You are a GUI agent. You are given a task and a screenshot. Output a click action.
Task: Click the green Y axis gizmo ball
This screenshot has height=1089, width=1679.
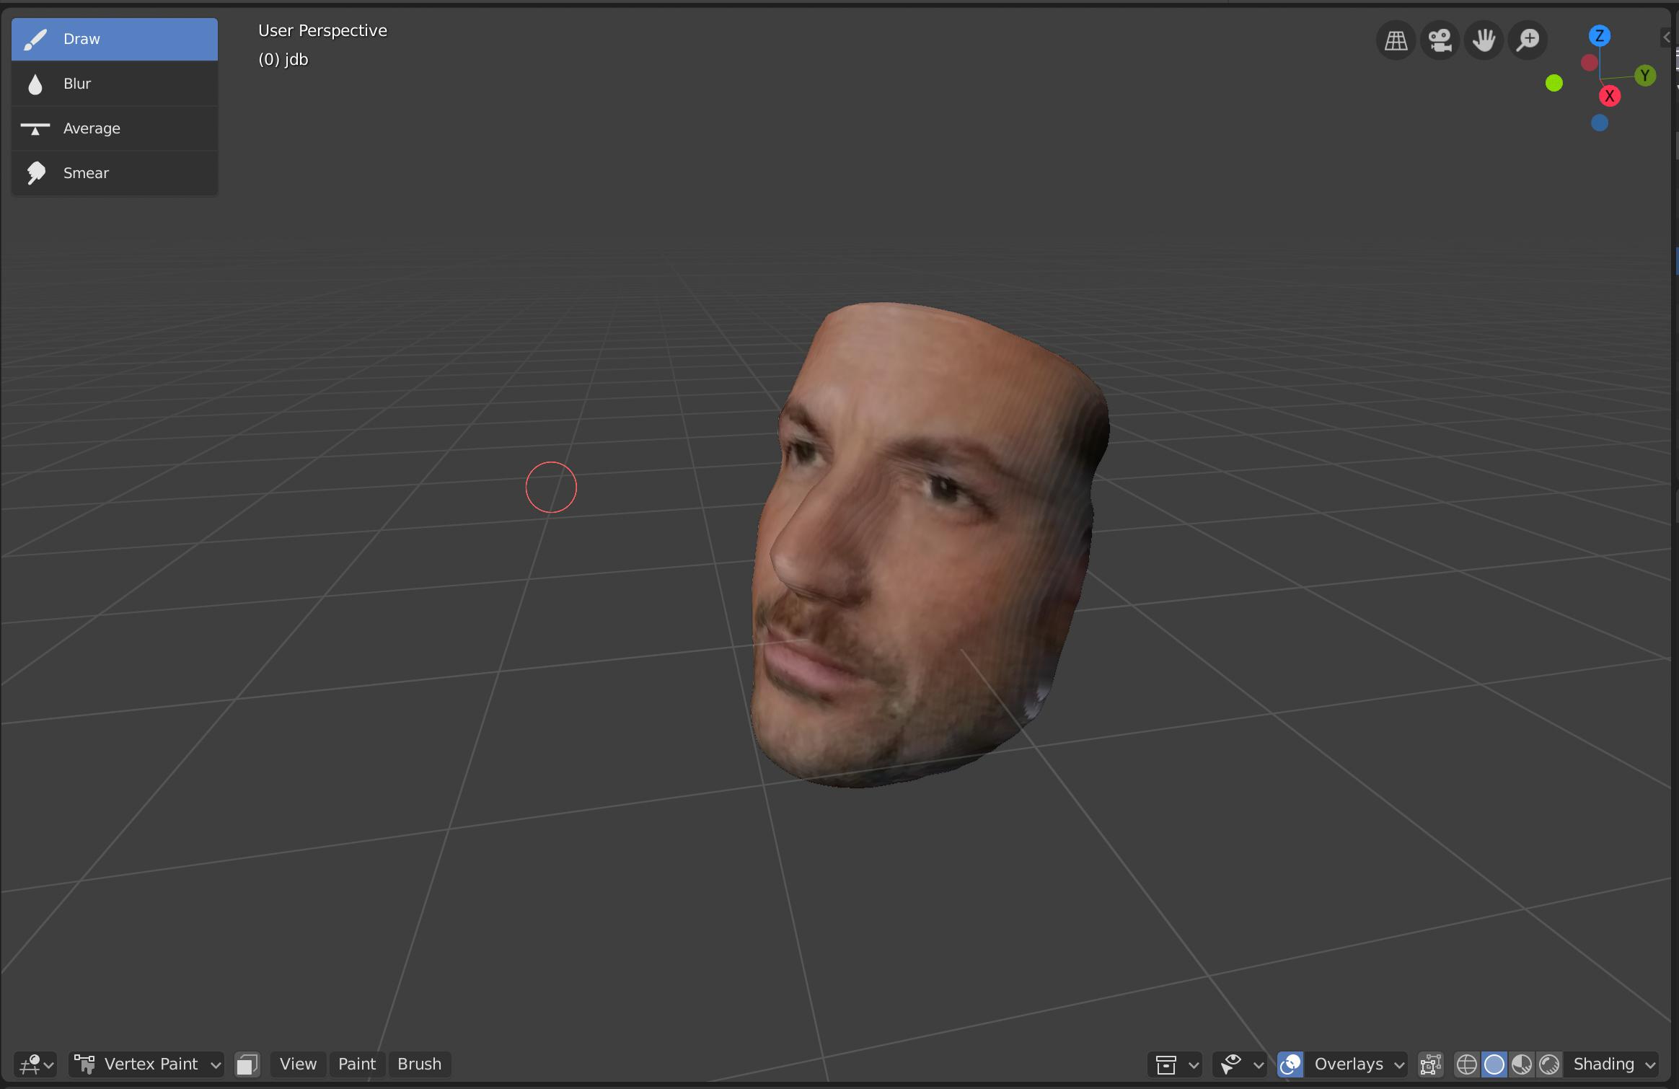coord(1644,74)
